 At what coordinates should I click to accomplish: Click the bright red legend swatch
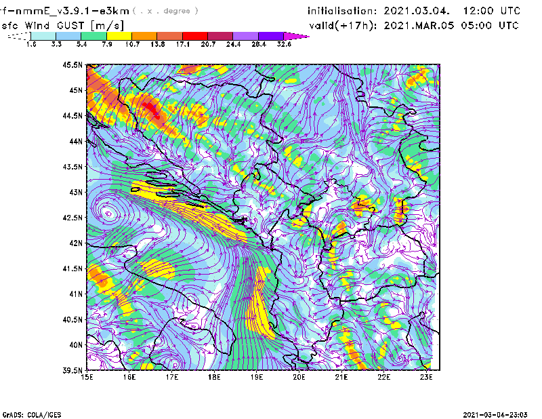coord(195,36)
